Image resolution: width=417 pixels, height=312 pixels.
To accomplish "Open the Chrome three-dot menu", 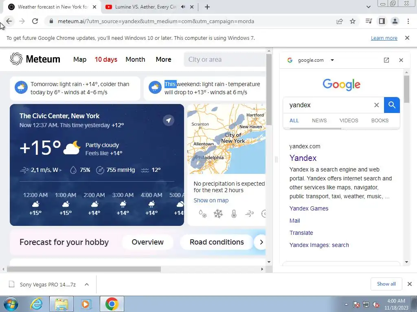I will [x=408, y=21].
